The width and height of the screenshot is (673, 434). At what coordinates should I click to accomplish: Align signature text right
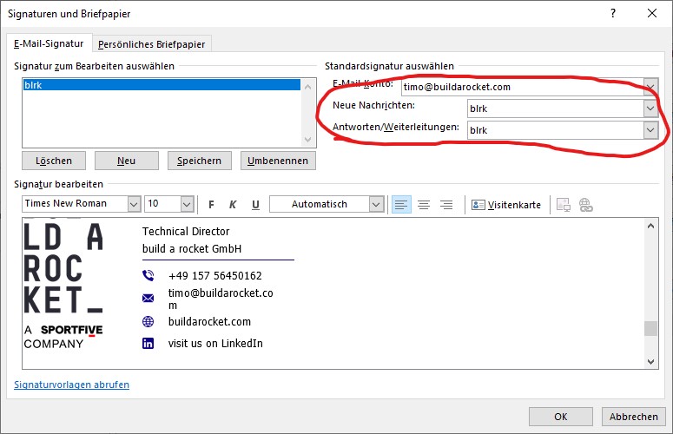[446, 205]
